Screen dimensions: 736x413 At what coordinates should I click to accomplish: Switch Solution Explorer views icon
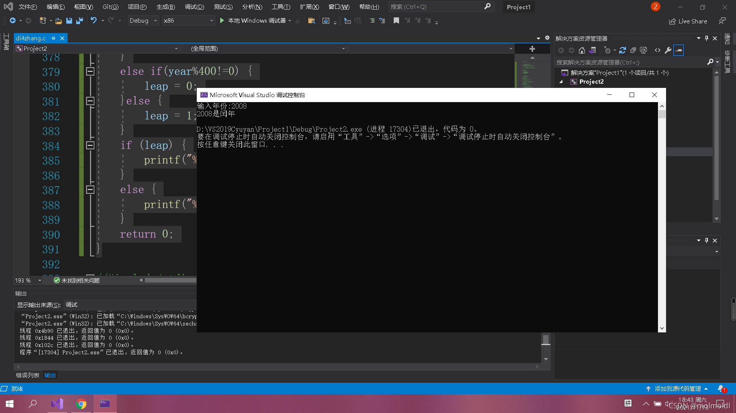tap(592, 50)
